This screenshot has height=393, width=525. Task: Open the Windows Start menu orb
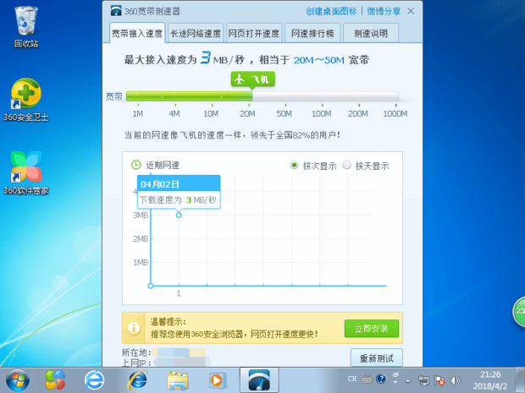[18, 380]
